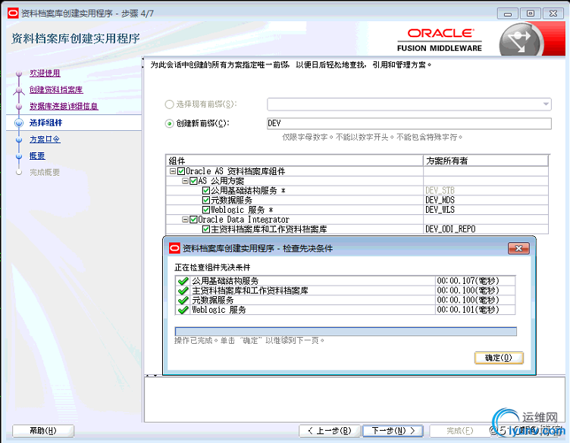Viewport: 570px width, 443px height.
Task: Select the 选择组件 step
Action: coord(45,123)
